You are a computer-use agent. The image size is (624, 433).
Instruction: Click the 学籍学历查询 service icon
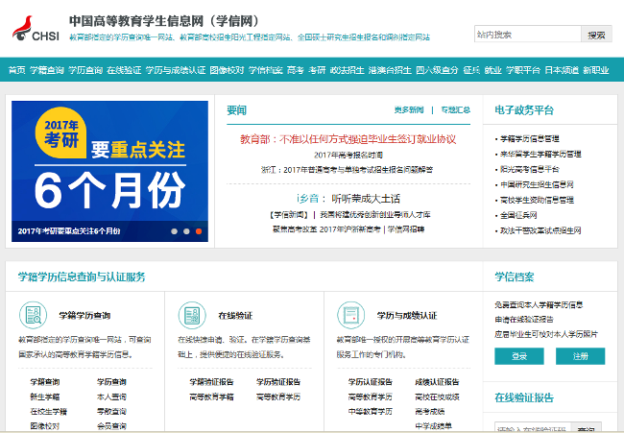(35, 315)
